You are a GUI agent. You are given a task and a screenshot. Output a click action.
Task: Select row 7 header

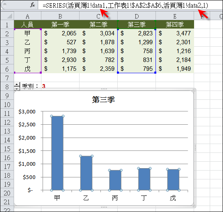click(7, 78)
